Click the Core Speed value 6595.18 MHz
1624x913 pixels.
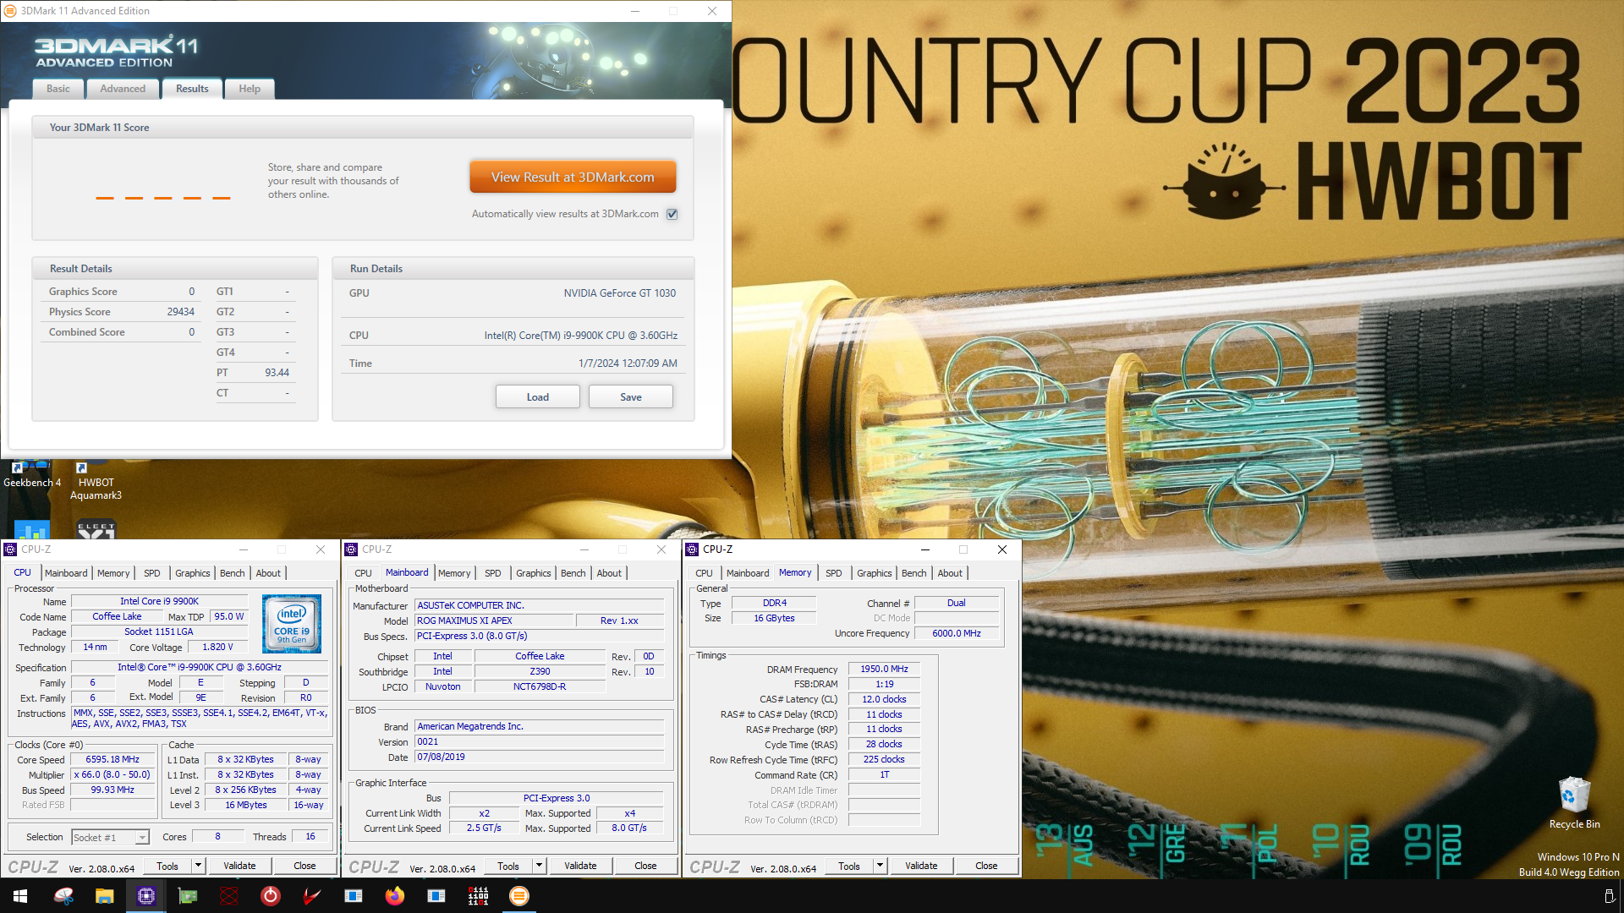[x=112, y=759]
